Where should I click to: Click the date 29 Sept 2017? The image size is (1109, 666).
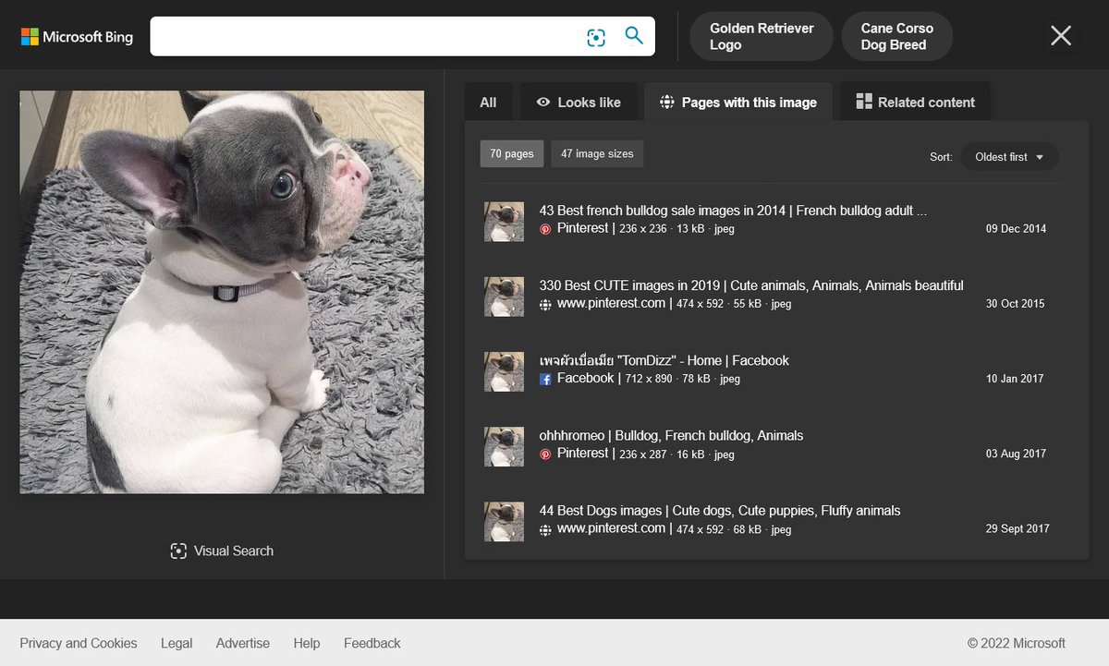[1018, 529]
